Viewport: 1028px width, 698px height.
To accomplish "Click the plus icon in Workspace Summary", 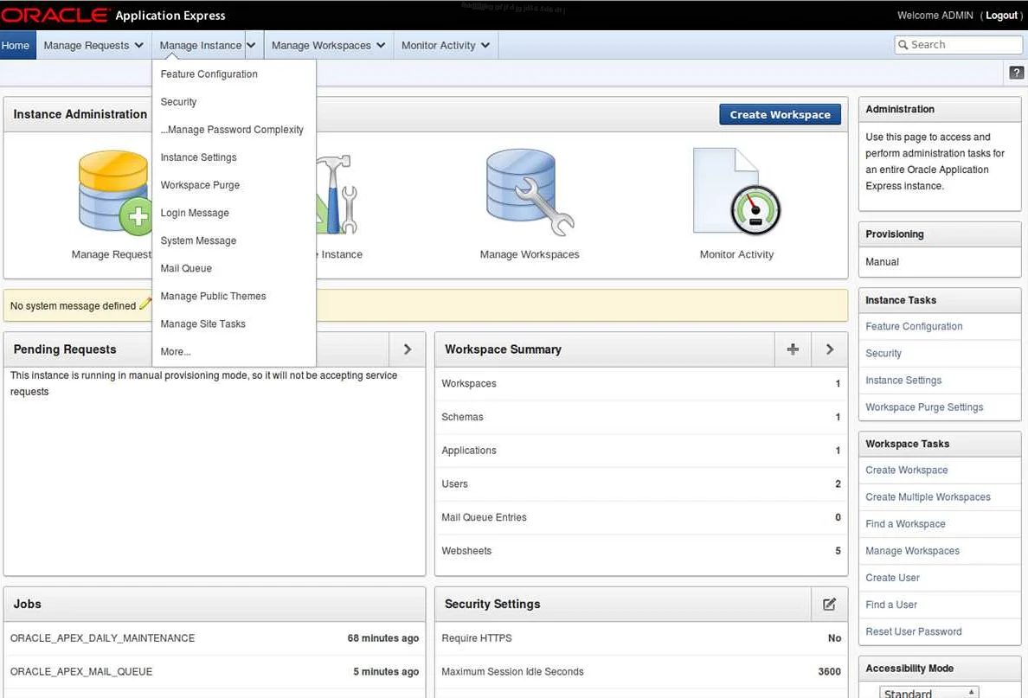I will point(793,349).
